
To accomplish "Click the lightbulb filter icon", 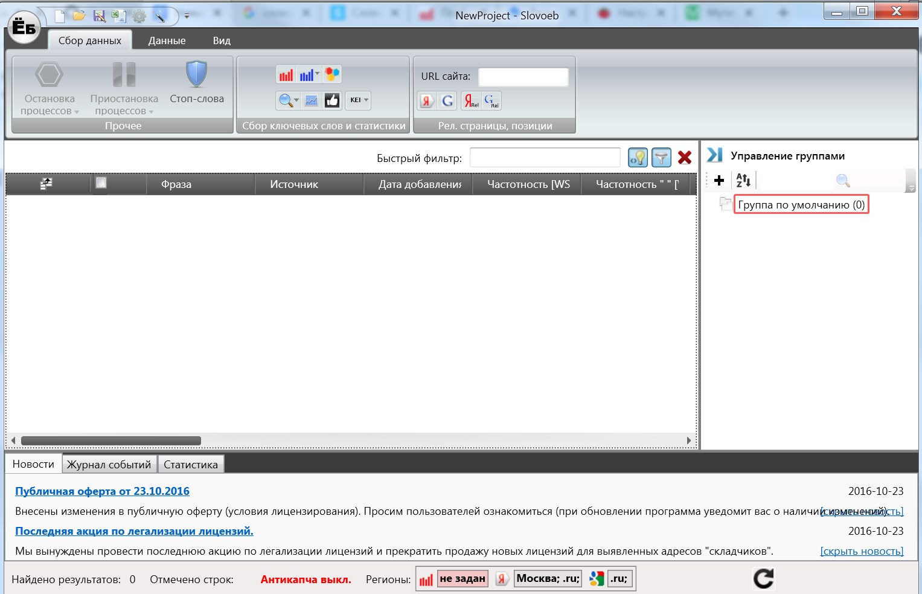I will click(638, 158).
